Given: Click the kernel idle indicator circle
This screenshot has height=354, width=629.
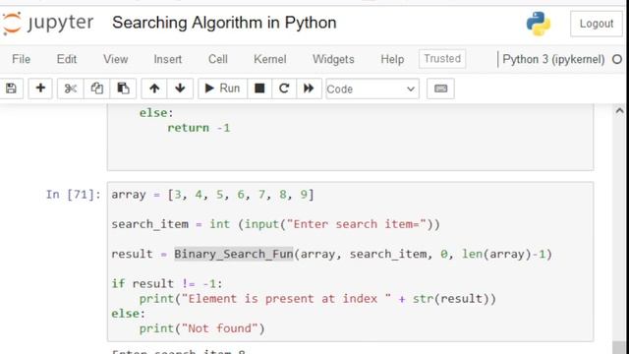Looking at the screenshot, I should point(617,59).
